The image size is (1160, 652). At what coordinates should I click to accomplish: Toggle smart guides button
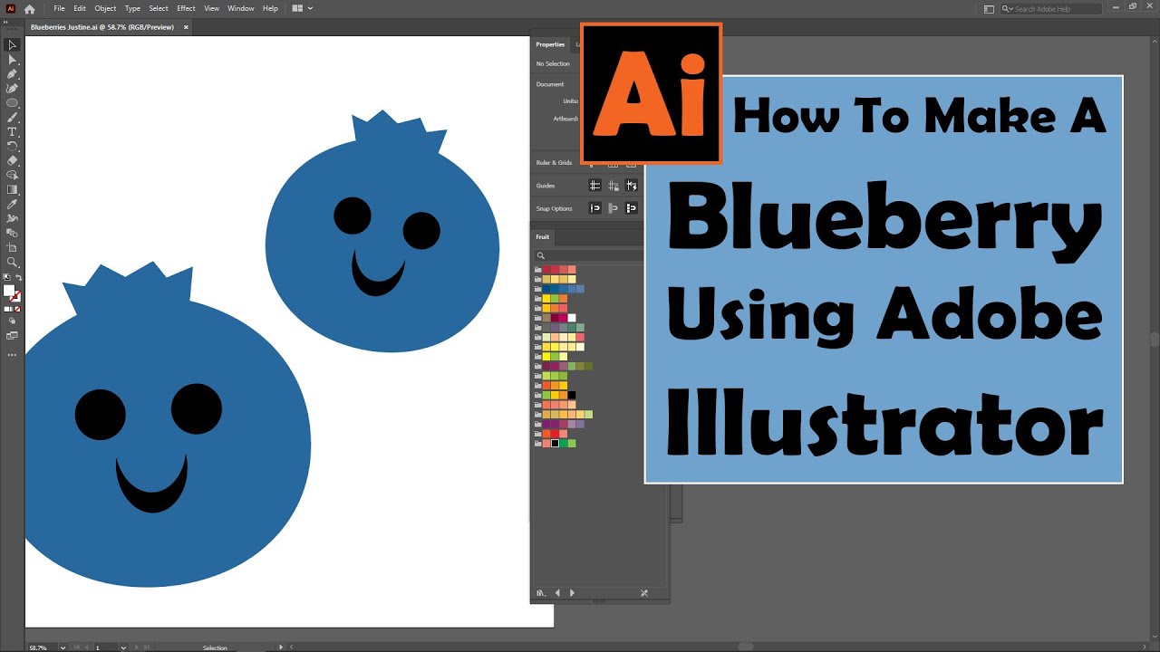point(631,185)
